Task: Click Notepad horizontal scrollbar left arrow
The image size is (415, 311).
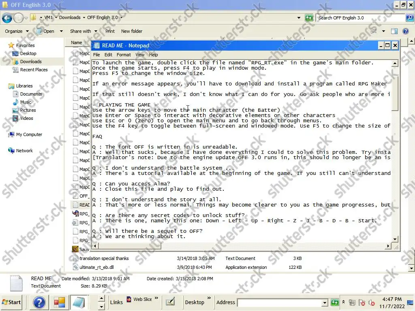Action: pyautogui.click(x=95, y=246)
